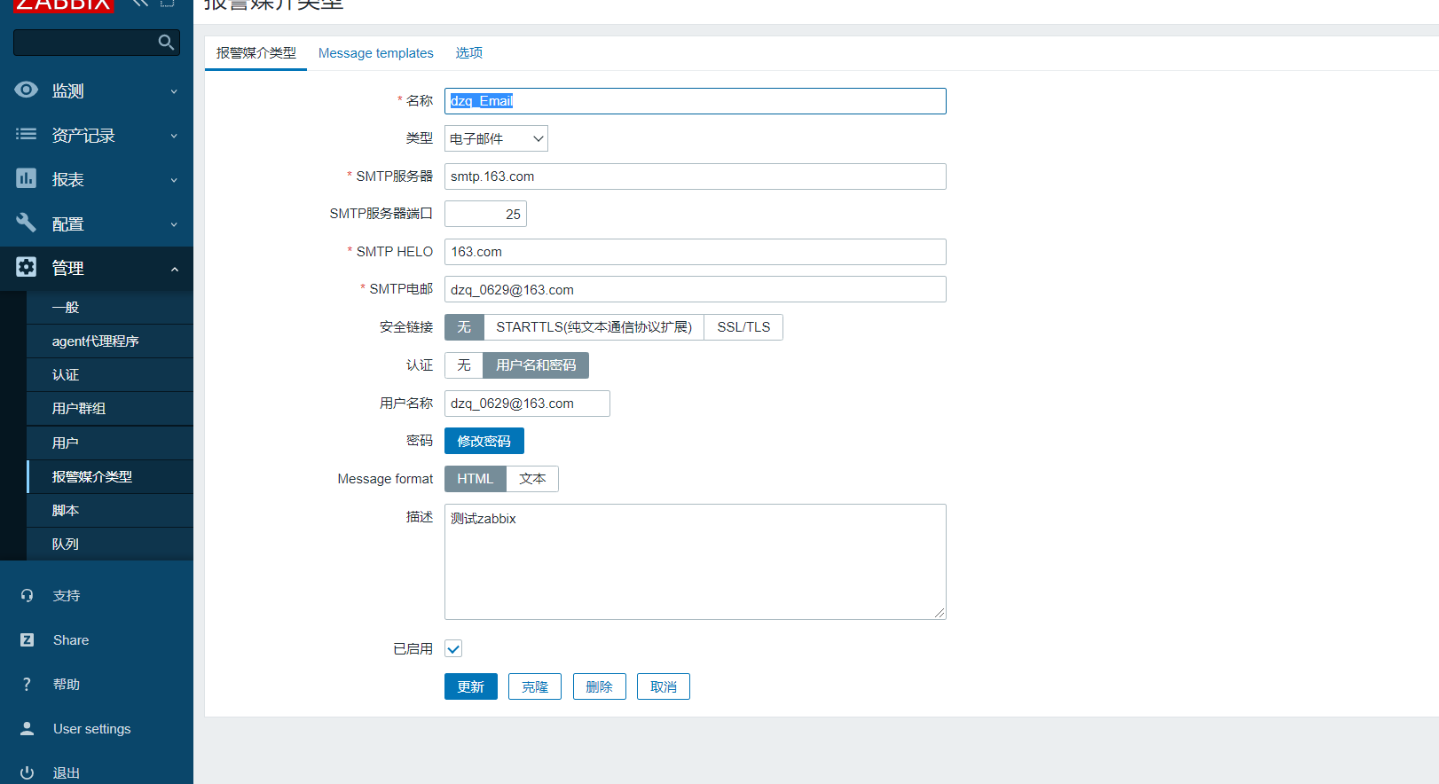Focus the SMTP电邮 input field
The width and height of the screenshot is (1439, 784).
696,289
